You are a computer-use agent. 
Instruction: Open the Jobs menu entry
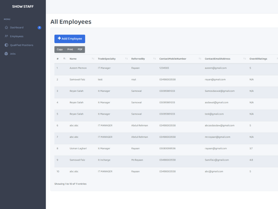13,54
